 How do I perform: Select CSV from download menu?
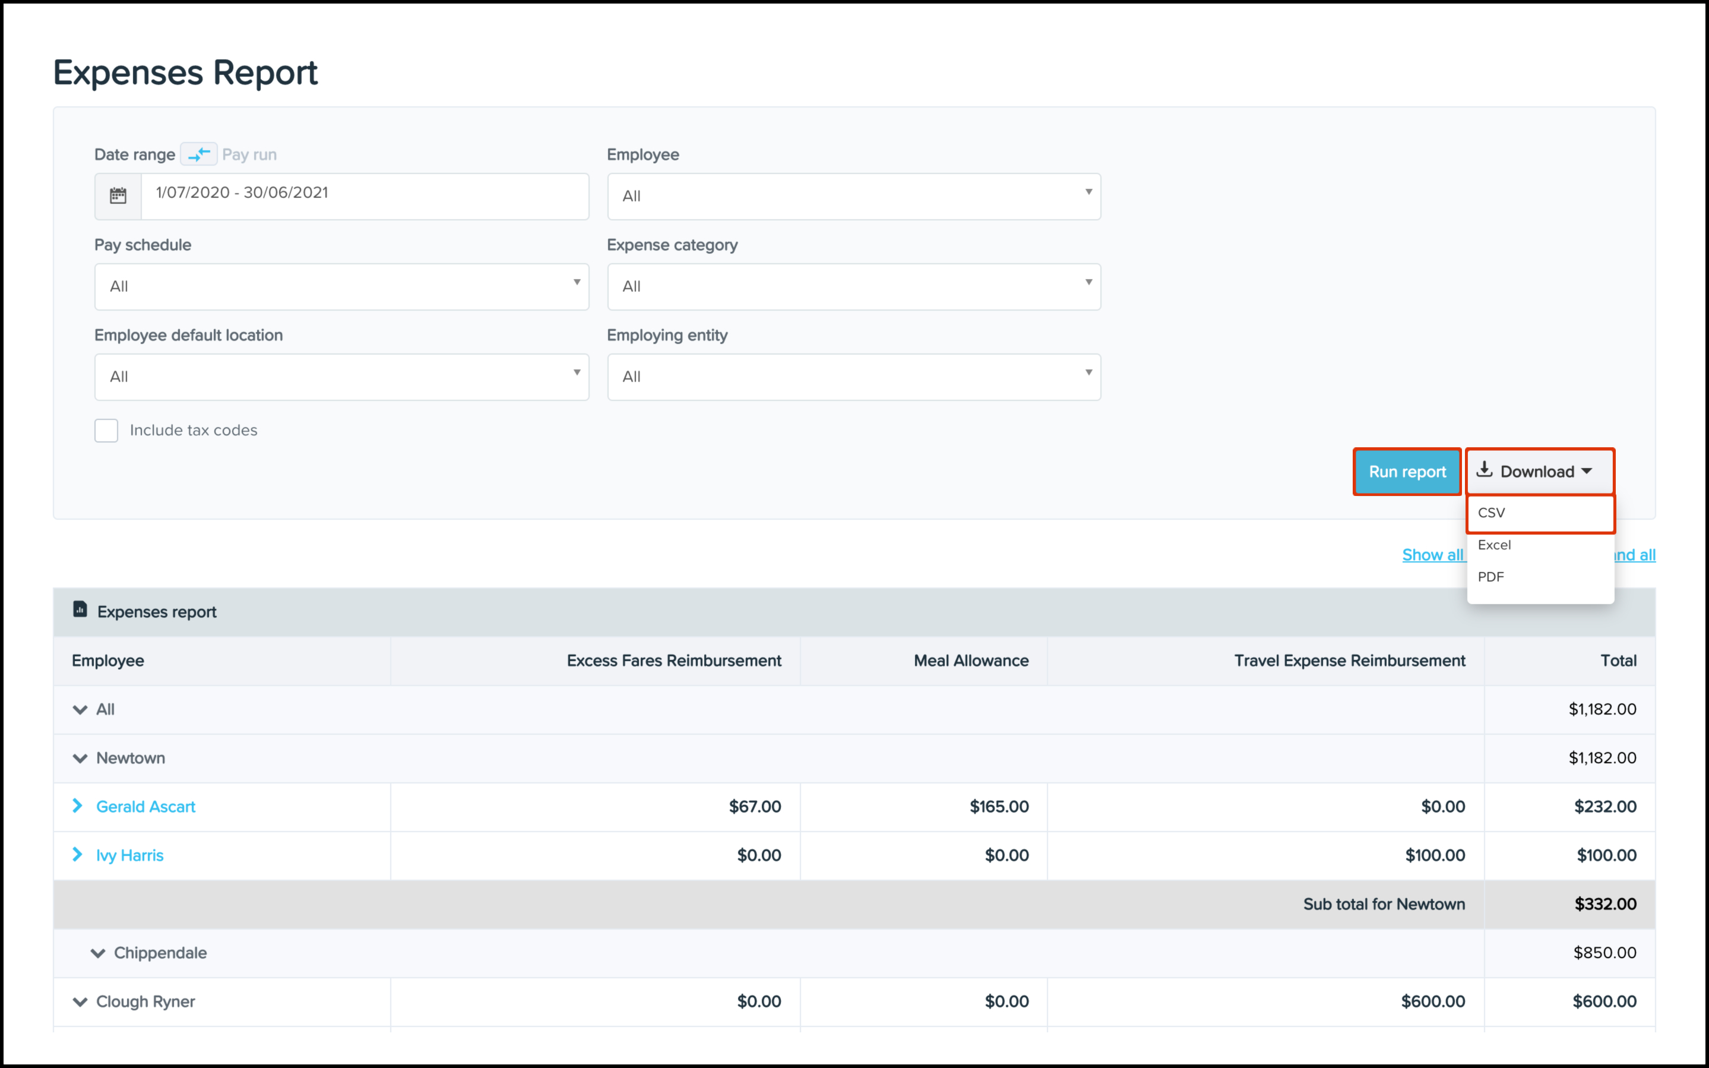tap(1539, 514)
